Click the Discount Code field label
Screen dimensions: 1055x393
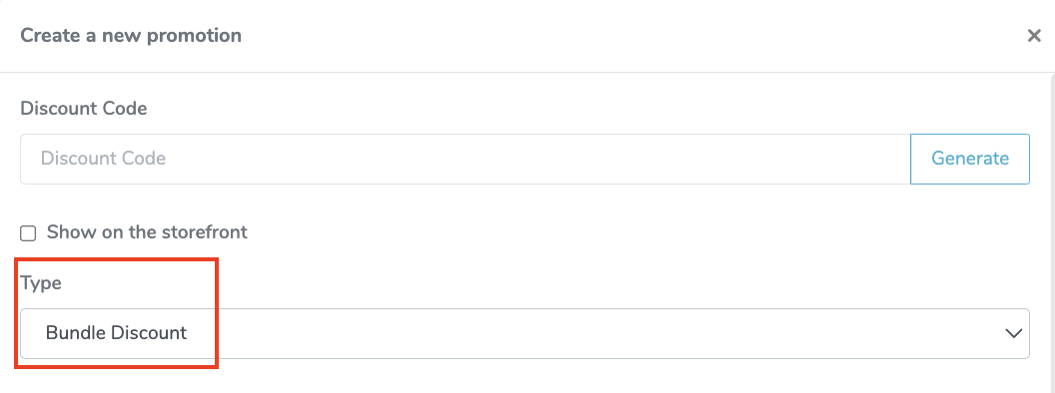(84, 108)
